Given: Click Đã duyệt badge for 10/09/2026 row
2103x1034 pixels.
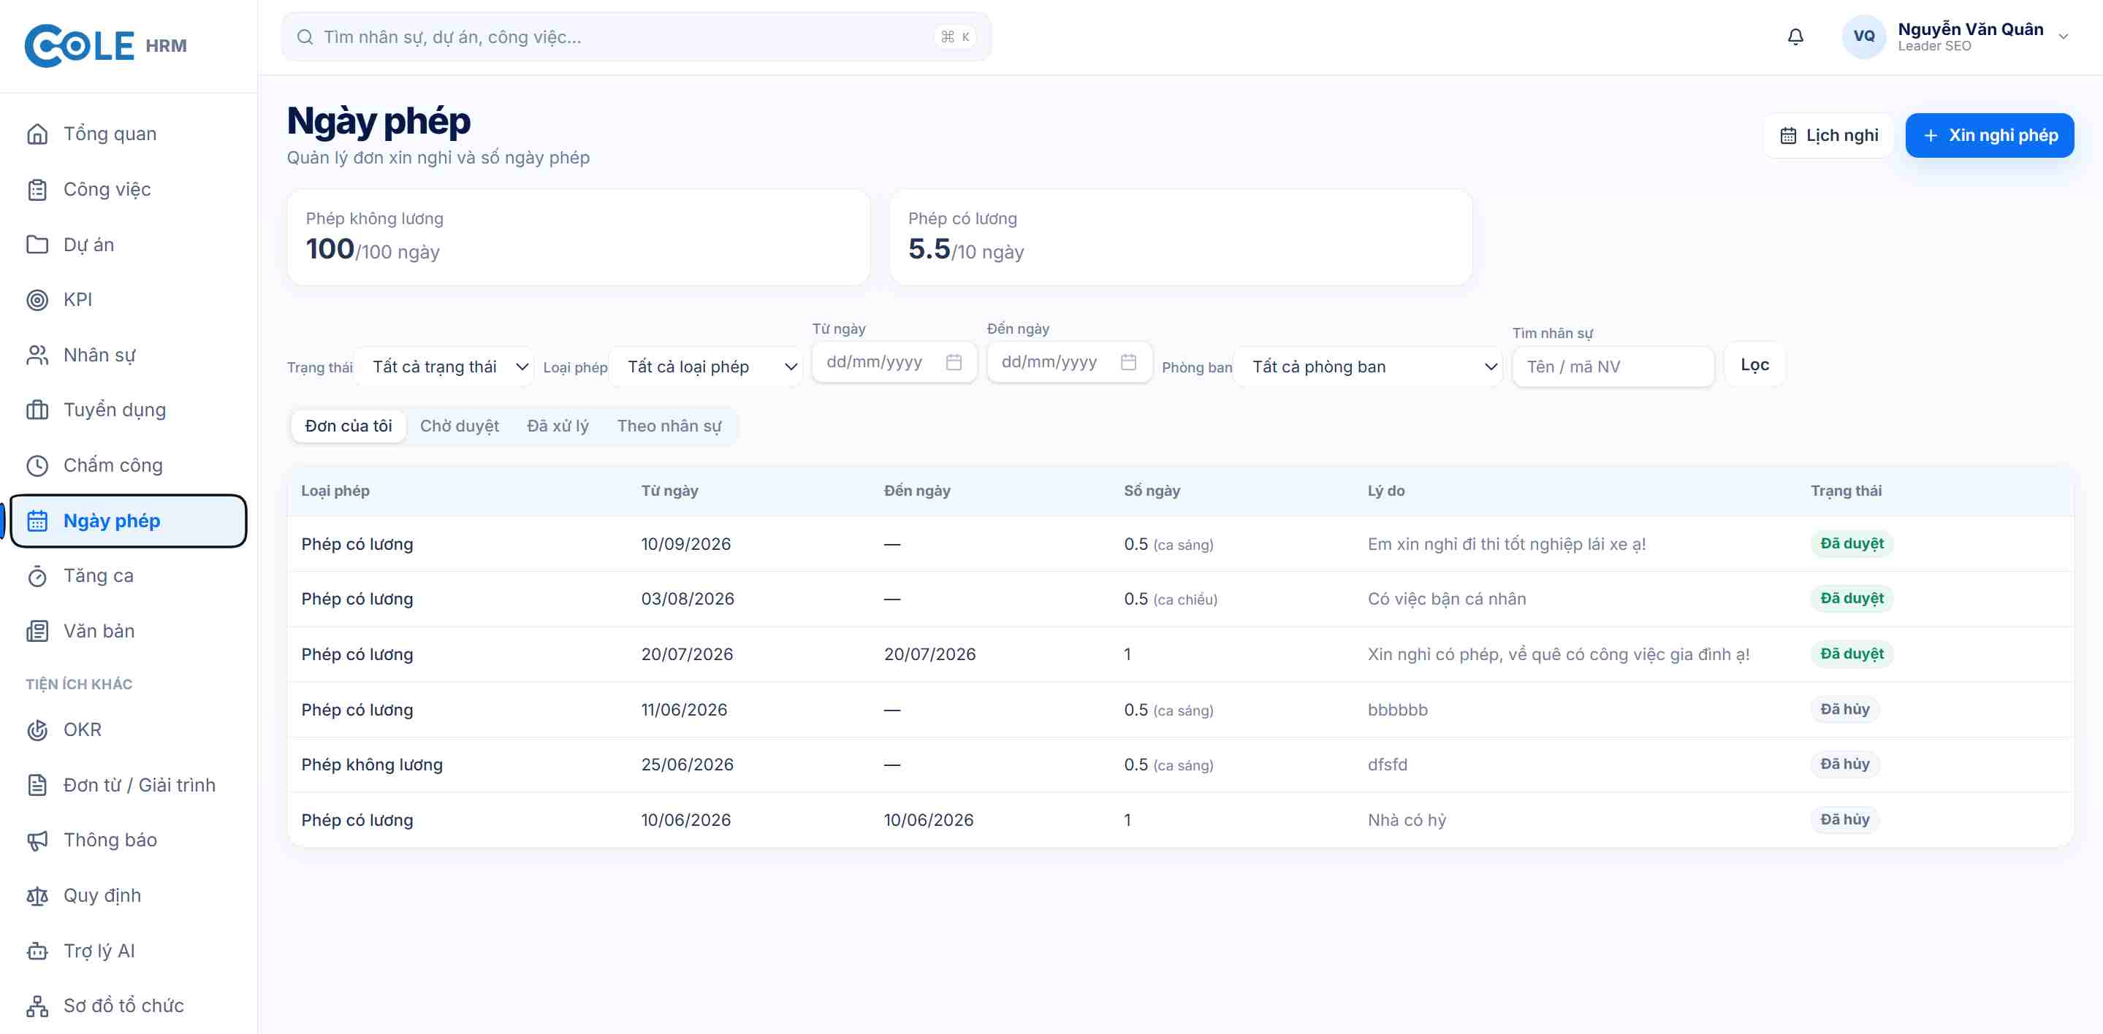Looking at the screenshot, I should tap(1852, 543).
